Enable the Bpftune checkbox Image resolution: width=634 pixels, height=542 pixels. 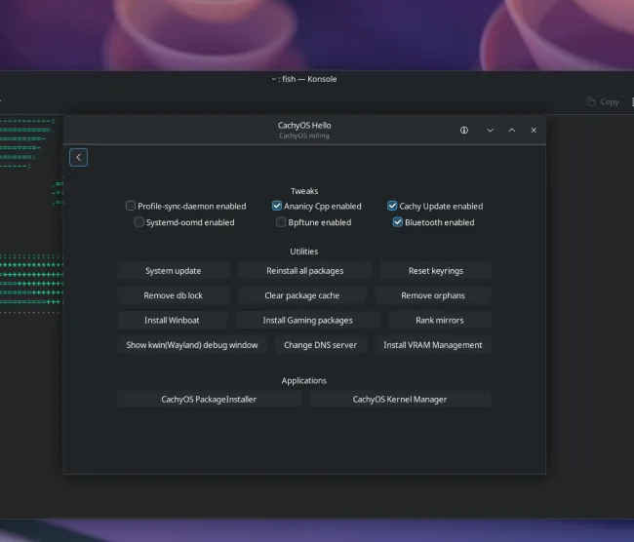[x=281, y=222]
